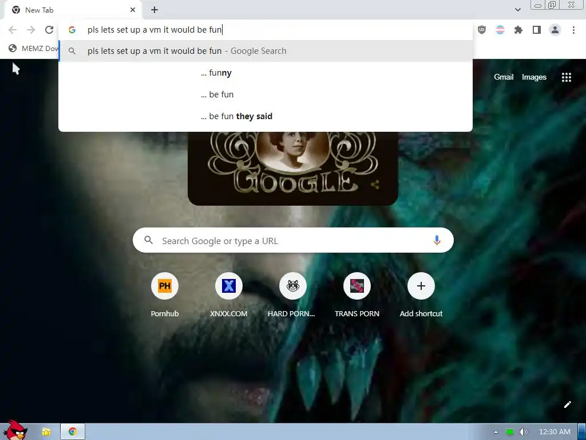Open the Chrome three-dot menu
586x440 pixels.
click(x=573, y=30)
